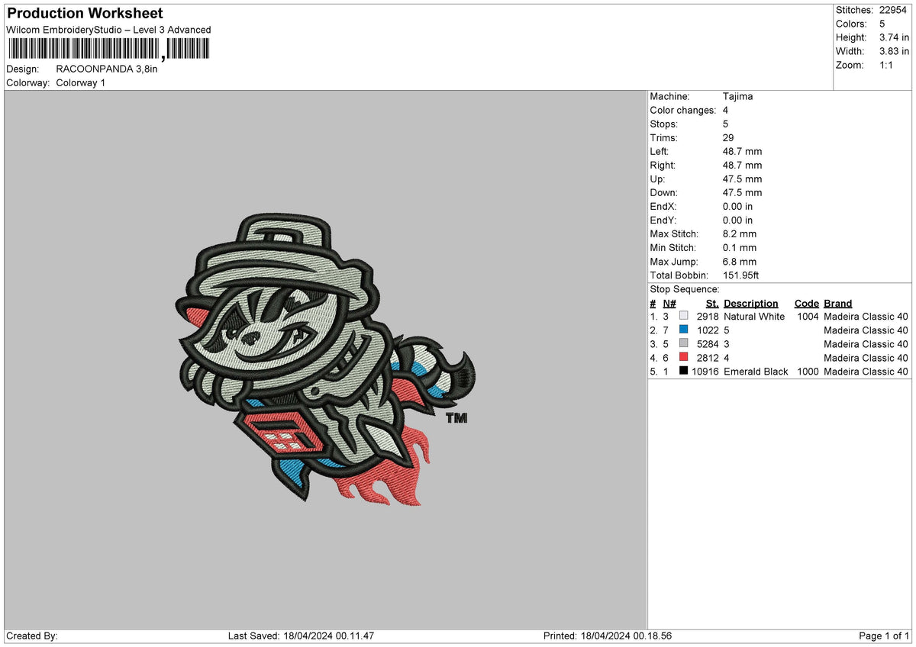The width and height of the screenshot is (916, 647).
Task: Click the 'Stops:' label
Action: [664, 124]
